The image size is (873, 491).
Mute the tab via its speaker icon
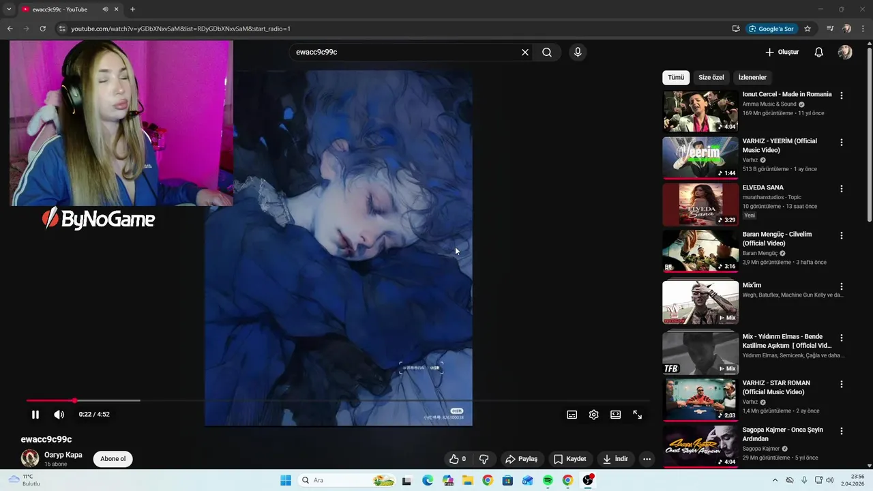105,10
